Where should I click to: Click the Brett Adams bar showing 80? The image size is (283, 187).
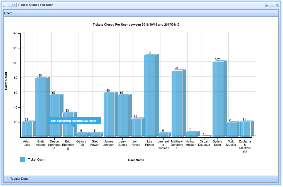click(x=41, y=107)
